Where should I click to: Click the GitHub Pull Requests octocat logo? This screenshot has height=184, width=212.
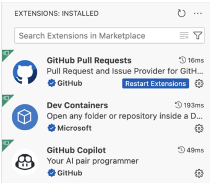[25, 73]
